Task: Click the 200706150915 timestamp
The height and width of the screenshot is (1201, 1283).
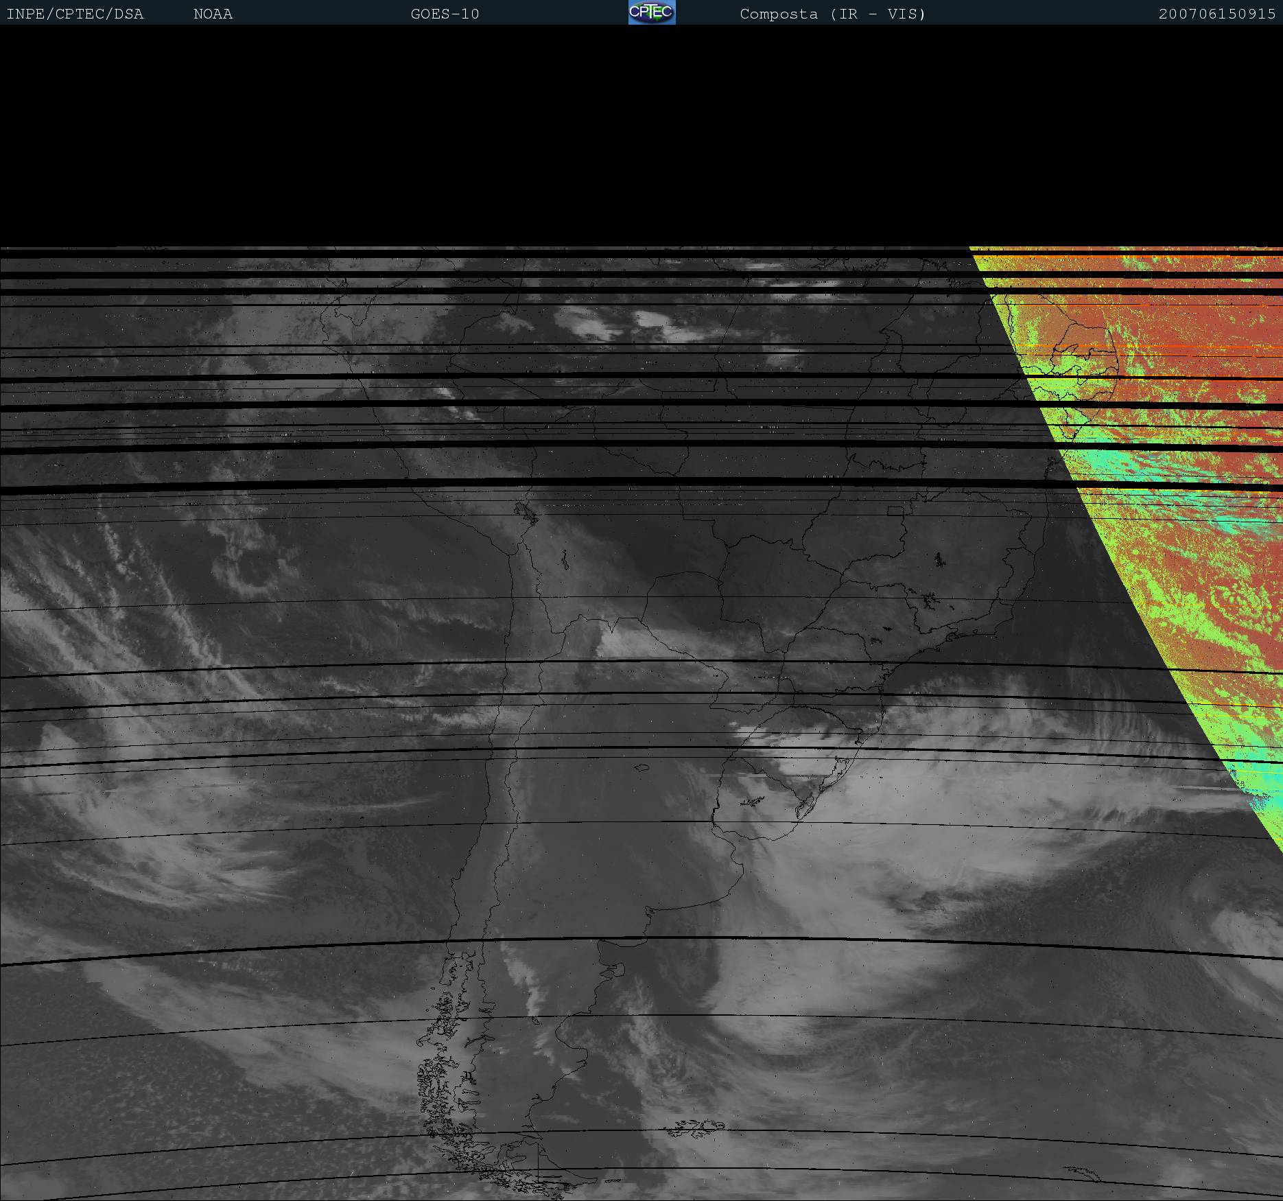Action: pyautogui.click(x=1216, y=14)
